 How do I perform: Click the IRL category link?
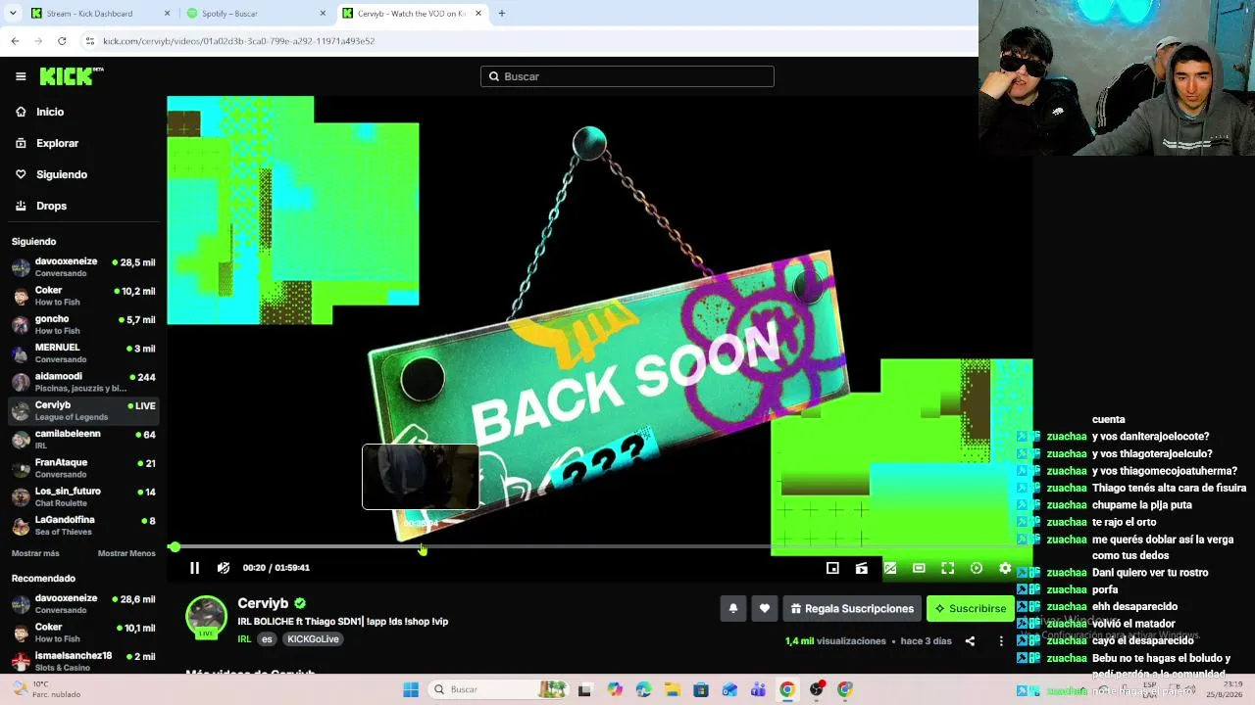click(x=244, y=639)
